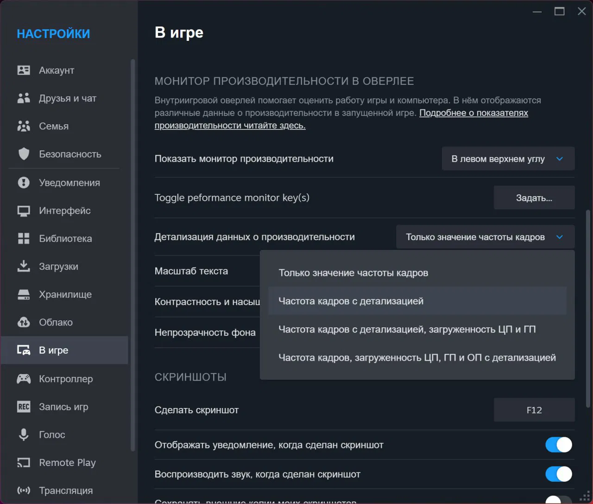
Task: Click the 'Задать...' hotkey button
Action: 534,198
